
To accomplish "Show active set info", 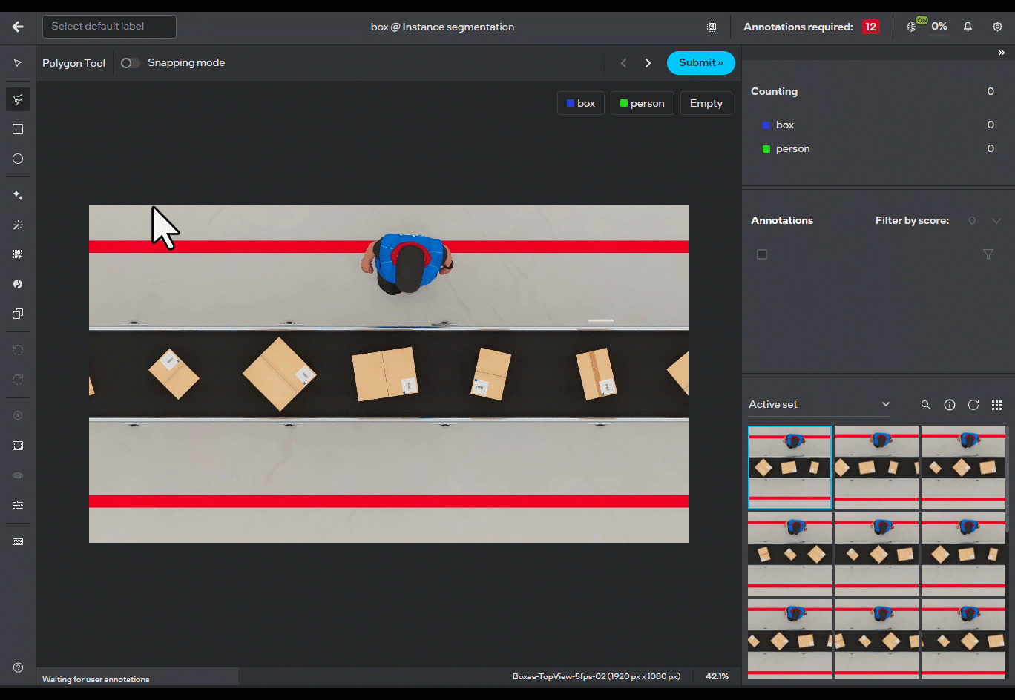I will [950, 405].
